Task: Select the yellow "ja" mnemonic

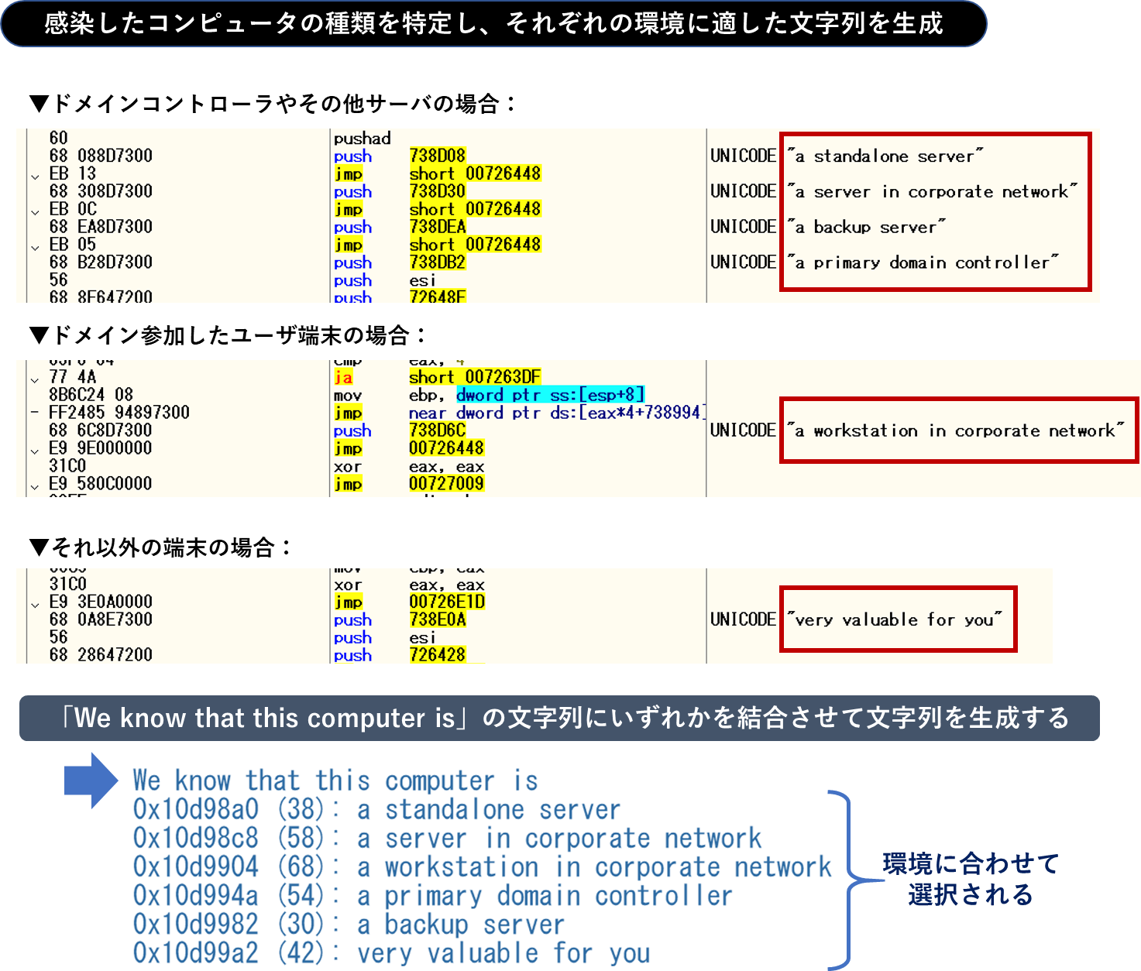Action: coord(343,377)
